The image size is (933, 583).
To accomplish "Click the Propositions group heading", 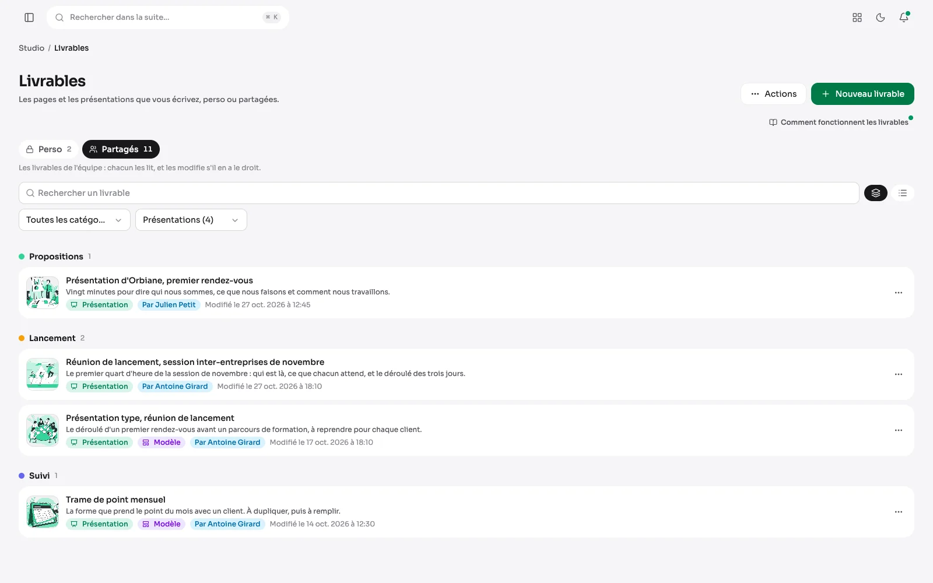I will click(56, 257).
